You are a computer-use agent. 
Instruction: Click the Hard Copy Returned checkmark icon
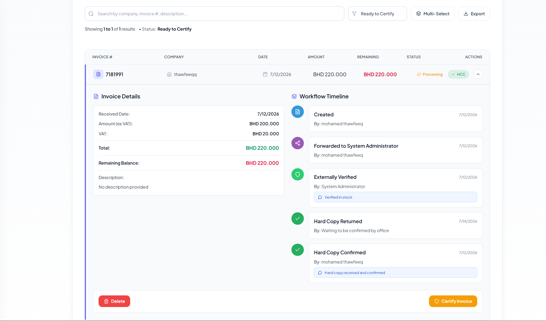[x=298, y=219]
